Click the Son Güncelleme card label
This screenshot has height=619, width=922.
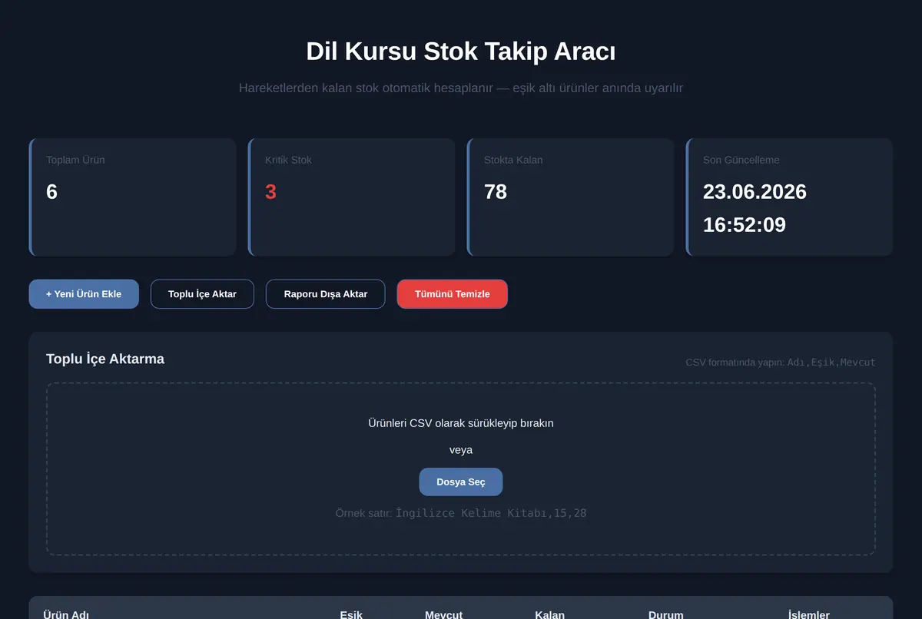741,160
